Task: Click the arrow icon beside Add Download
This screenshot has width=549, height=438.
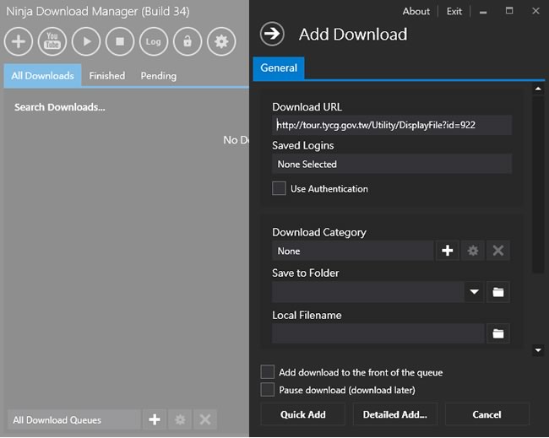Action: [272, 34]
